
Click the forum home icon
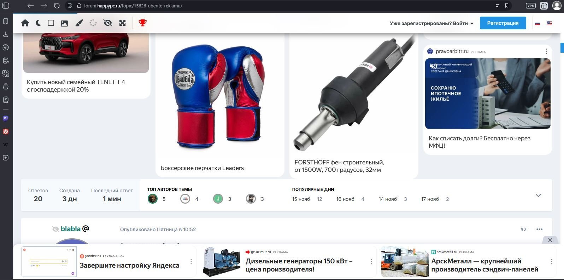25,23
